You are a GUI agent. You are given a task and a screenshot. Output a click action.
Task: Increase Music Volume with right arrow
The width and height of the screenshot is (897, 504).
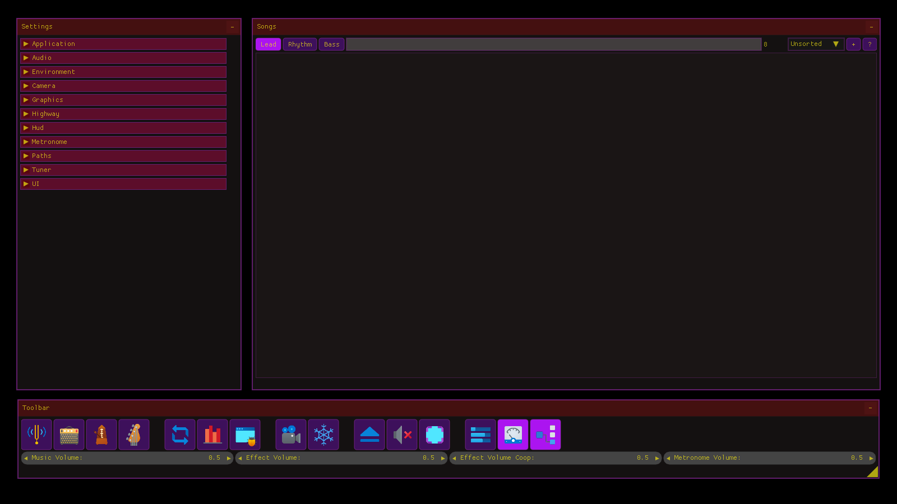pos(229,458)
